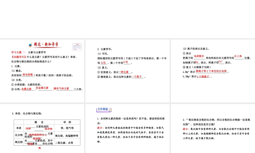Select the red answer 一个原子

137,76
